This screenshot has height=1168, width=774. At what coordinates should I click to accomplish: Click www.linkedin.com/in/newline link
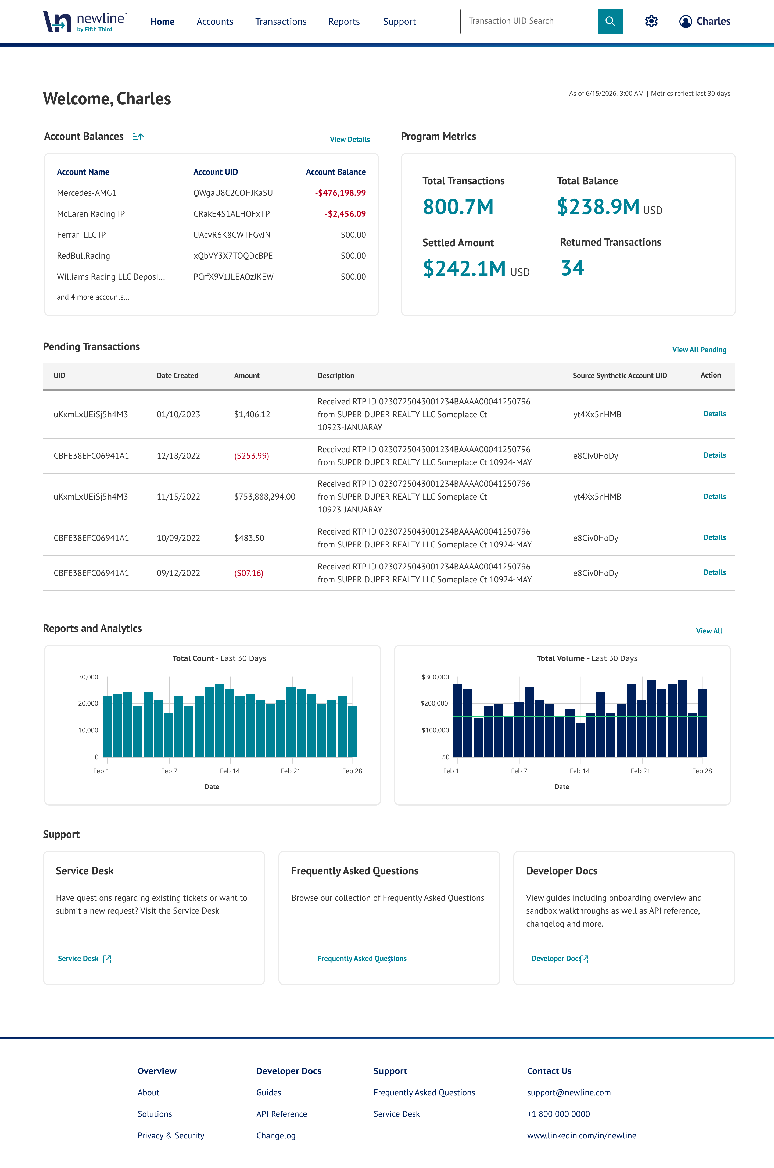(x=582, y=1135)
